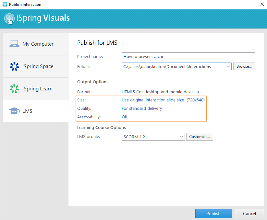Click in the Project name field
267x220 pixels.
tap(188, 56)
